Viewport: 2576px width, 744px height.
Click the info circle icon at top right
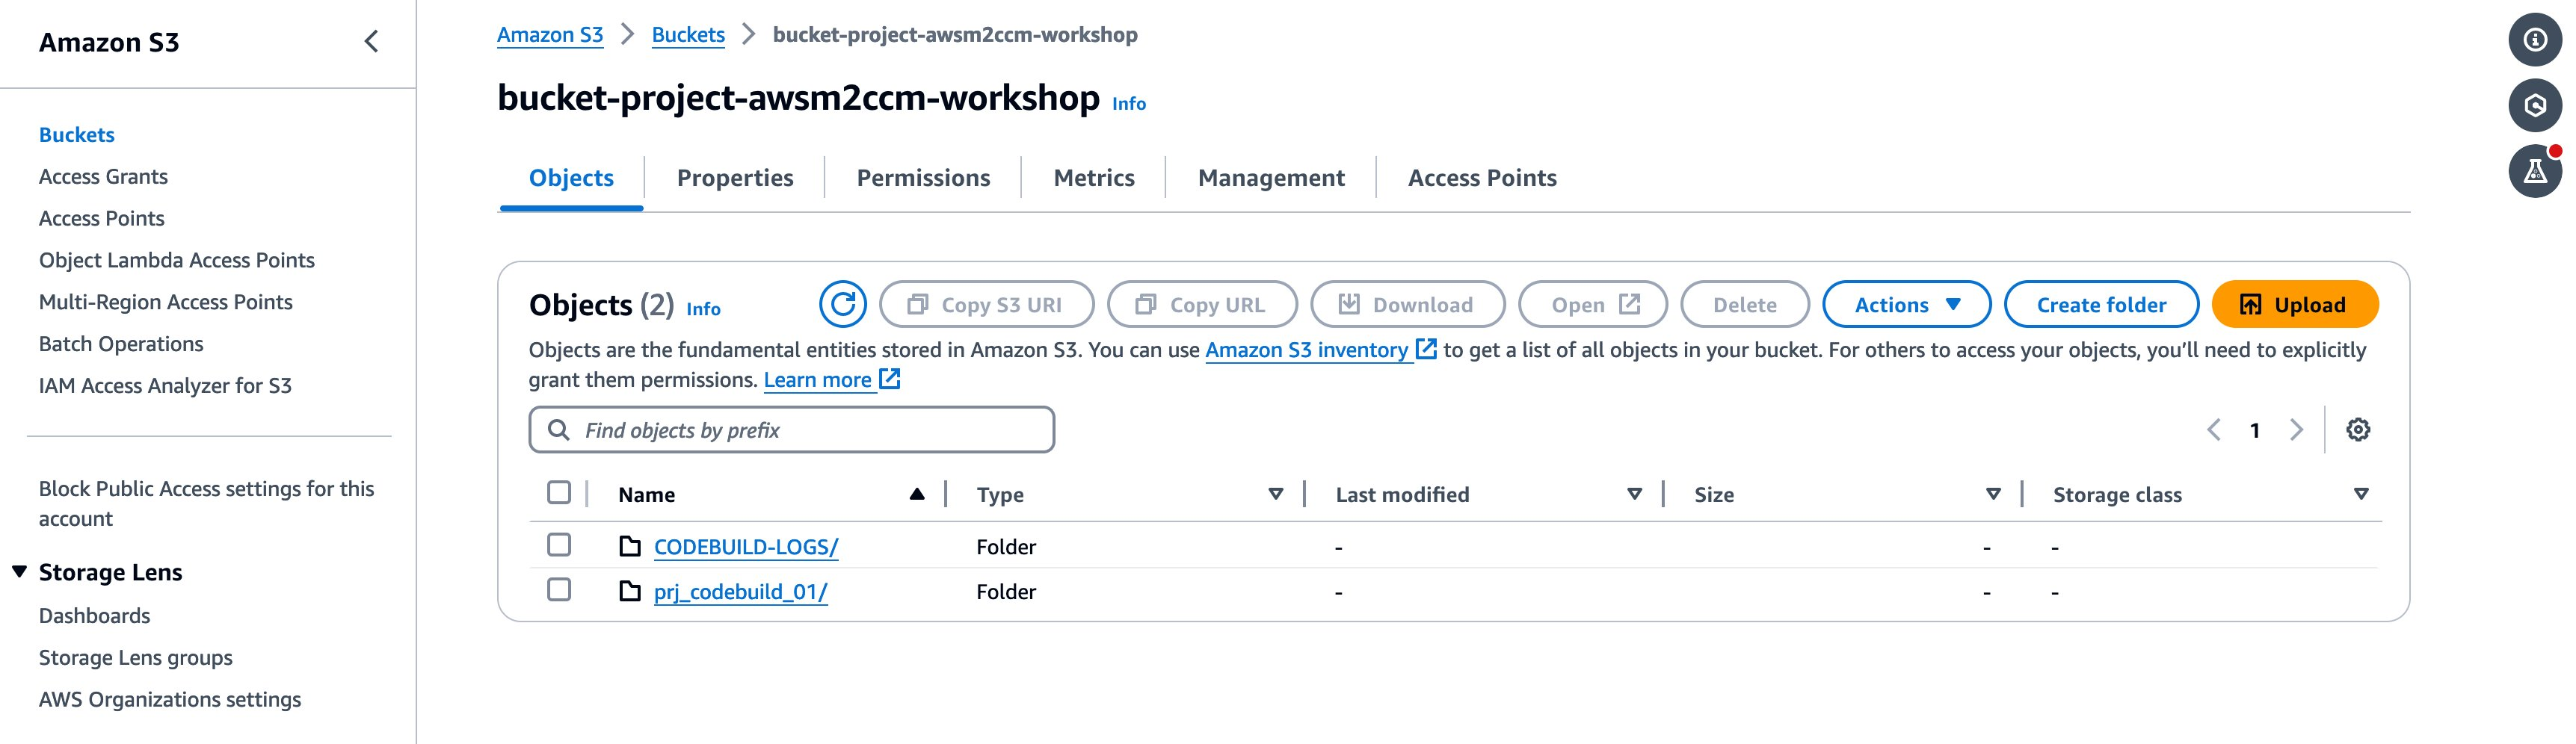(2534, 40)
